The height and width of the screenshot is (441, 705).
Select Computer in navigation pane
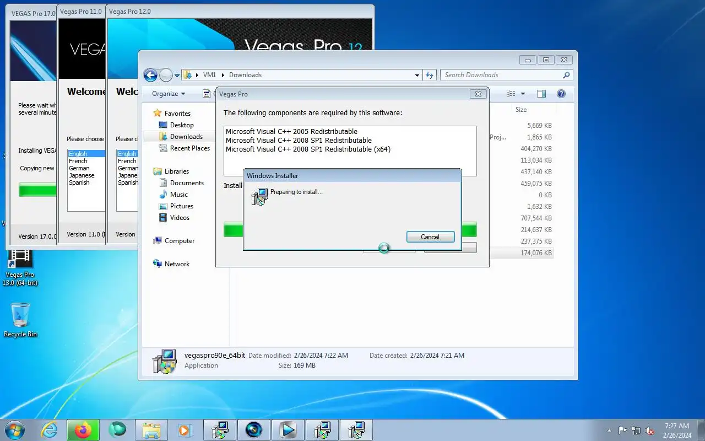180,241
